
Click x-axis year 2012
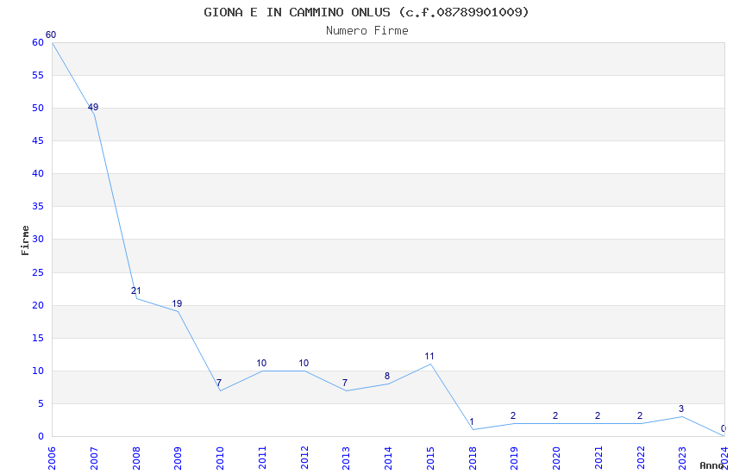pos(304,458)
